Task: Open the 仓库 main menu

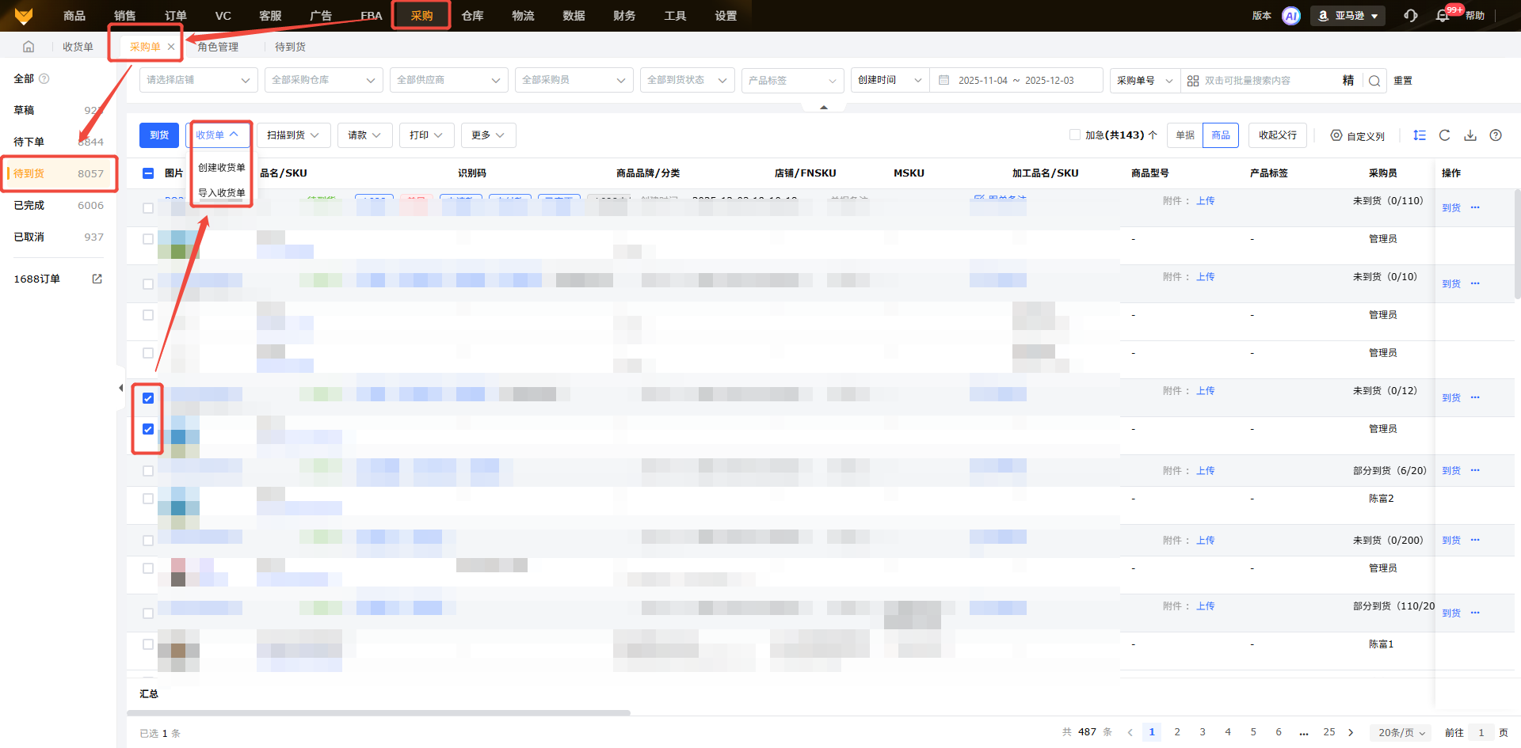Action: (x=472, y=16)
